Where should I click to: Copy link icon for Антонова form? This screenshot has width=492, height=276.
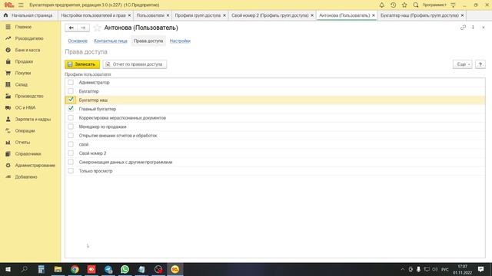(x=463, y=28)
